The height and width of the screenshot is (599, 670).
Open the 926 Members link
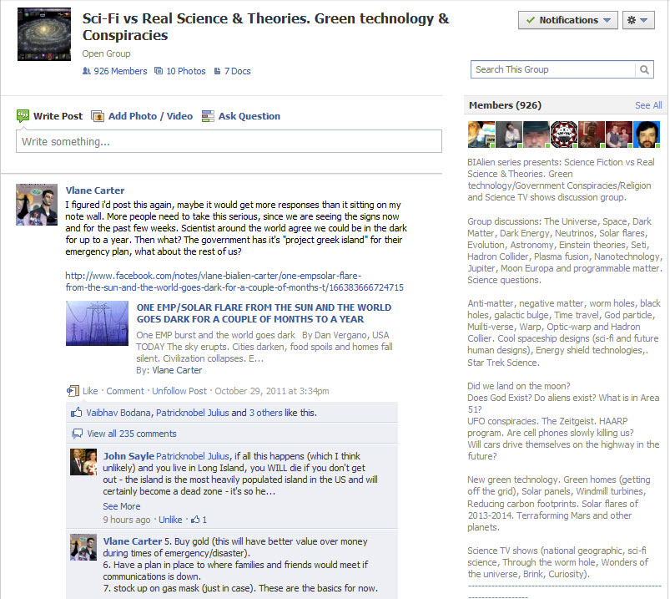click(114, 72)
